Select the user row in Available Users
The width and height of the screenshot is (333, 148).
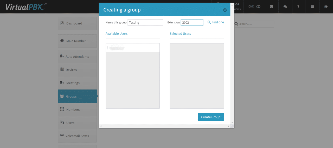tap(133, 48)
